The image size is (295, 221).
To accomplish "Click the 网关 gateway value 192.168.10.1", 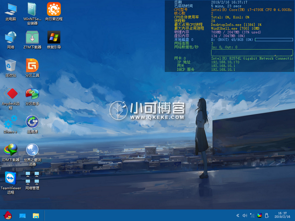I will click(223, 66).
